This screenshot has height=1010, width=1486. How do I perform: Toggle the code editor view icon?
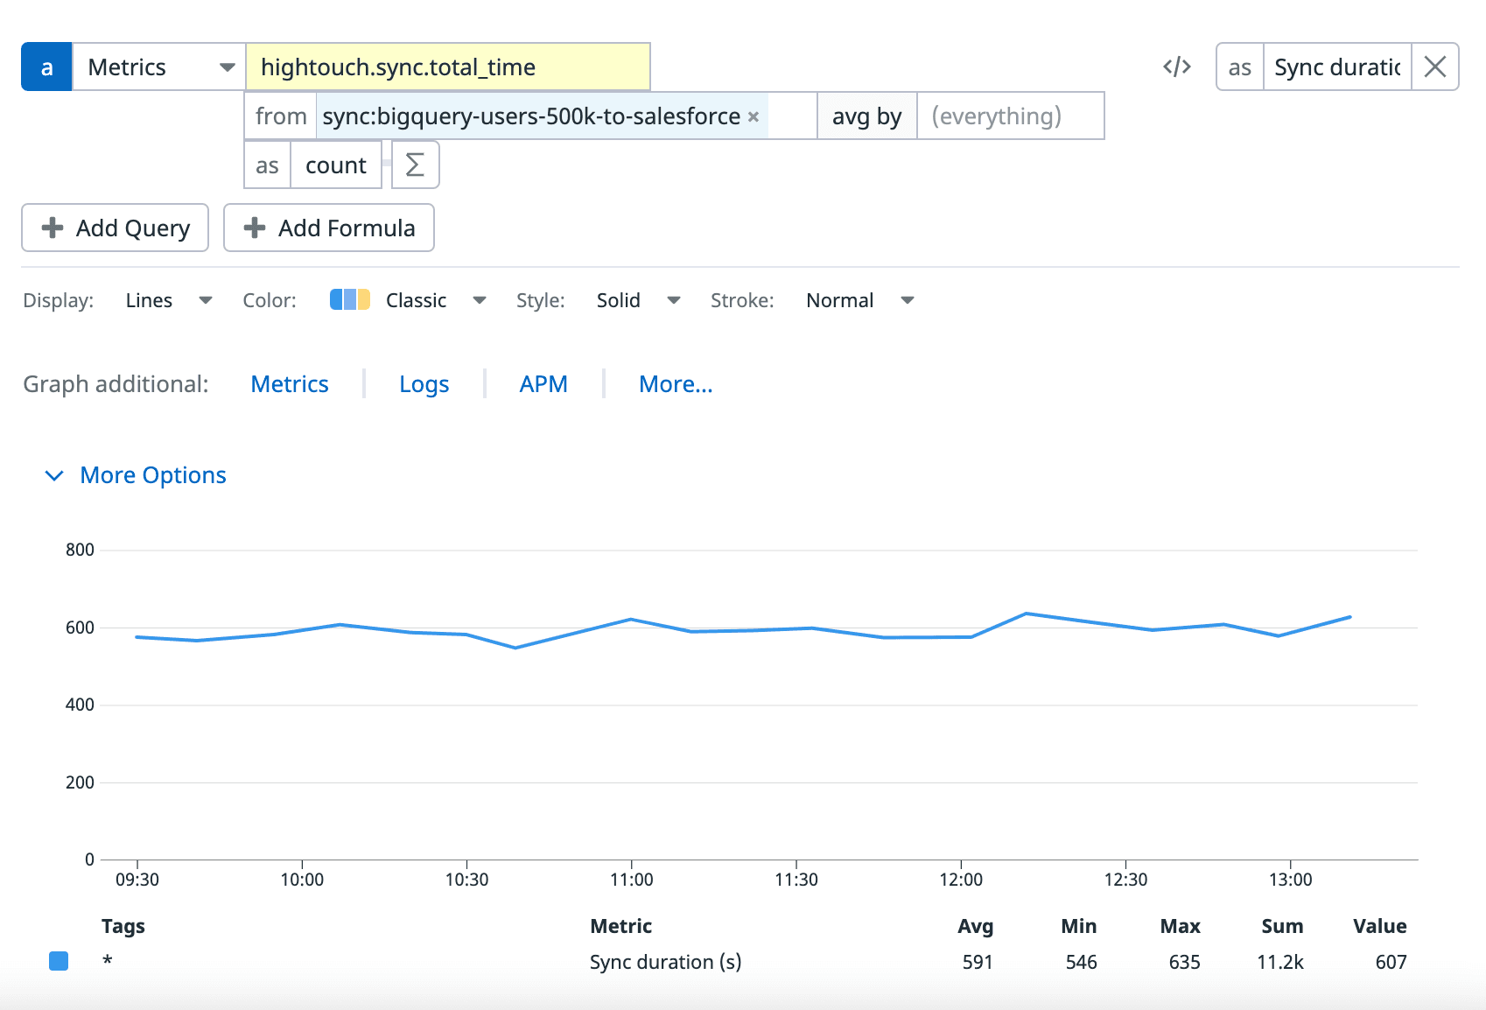coord(1176,67)
